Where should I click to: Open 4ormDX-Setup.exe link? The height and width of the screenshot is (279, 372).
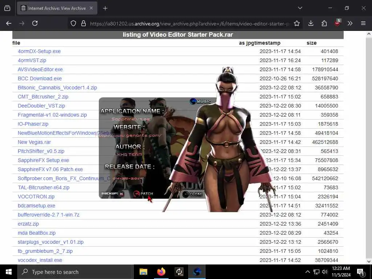(x=39, y=51)
